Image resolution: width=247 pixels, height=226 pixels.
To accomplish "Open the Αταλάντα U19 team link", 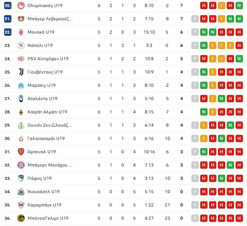I will [x=42, y=99].
